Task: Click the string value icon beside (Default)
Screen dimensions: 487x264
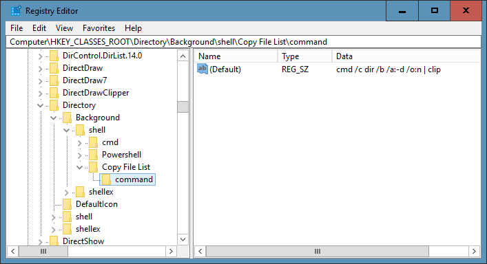Action: pyautogui.click(x=203, y=69)
